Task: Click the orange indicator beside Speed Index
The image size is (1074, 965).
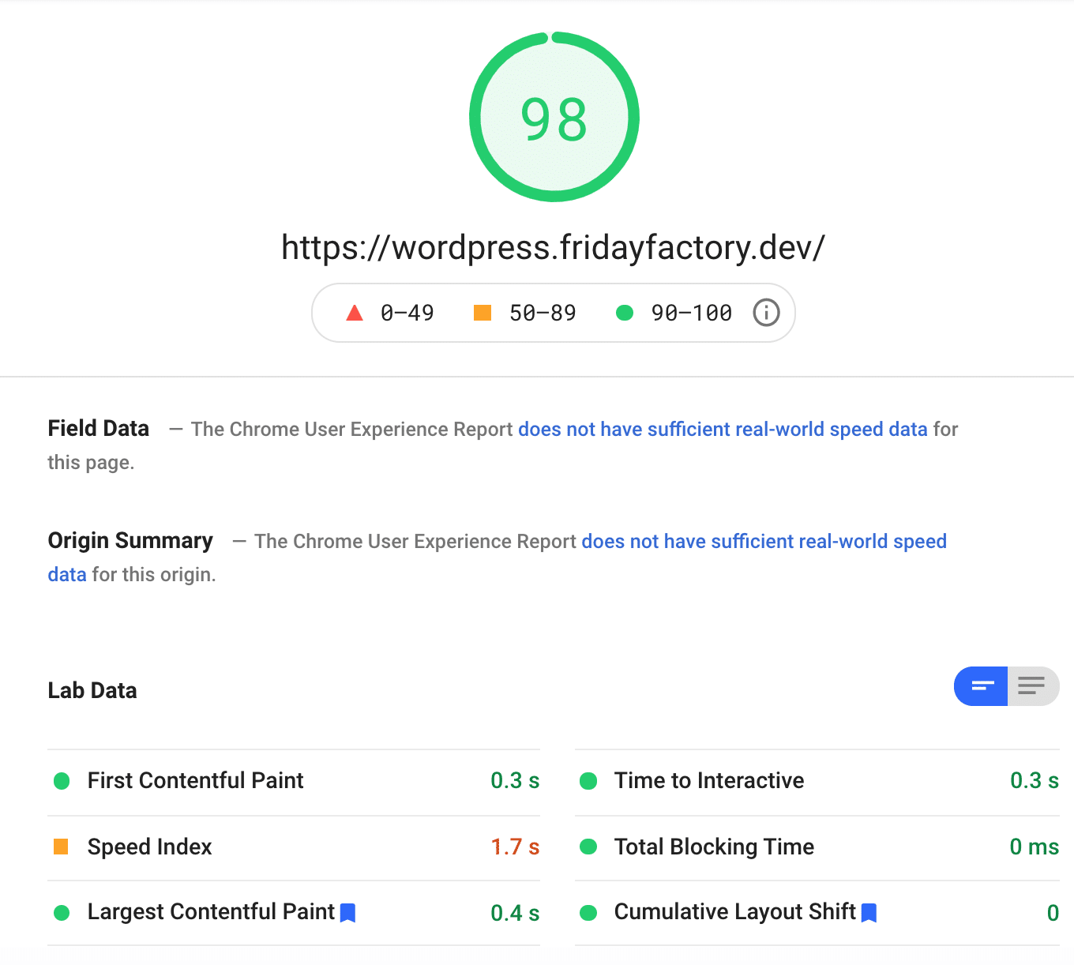Action: [x=62, y=847]
